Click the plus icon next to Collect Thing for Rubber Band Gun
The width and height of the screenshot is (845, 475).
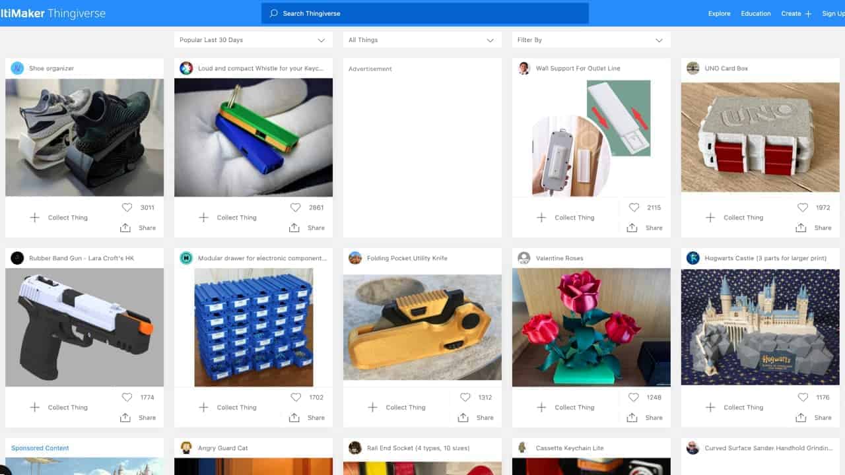[34, 407]
